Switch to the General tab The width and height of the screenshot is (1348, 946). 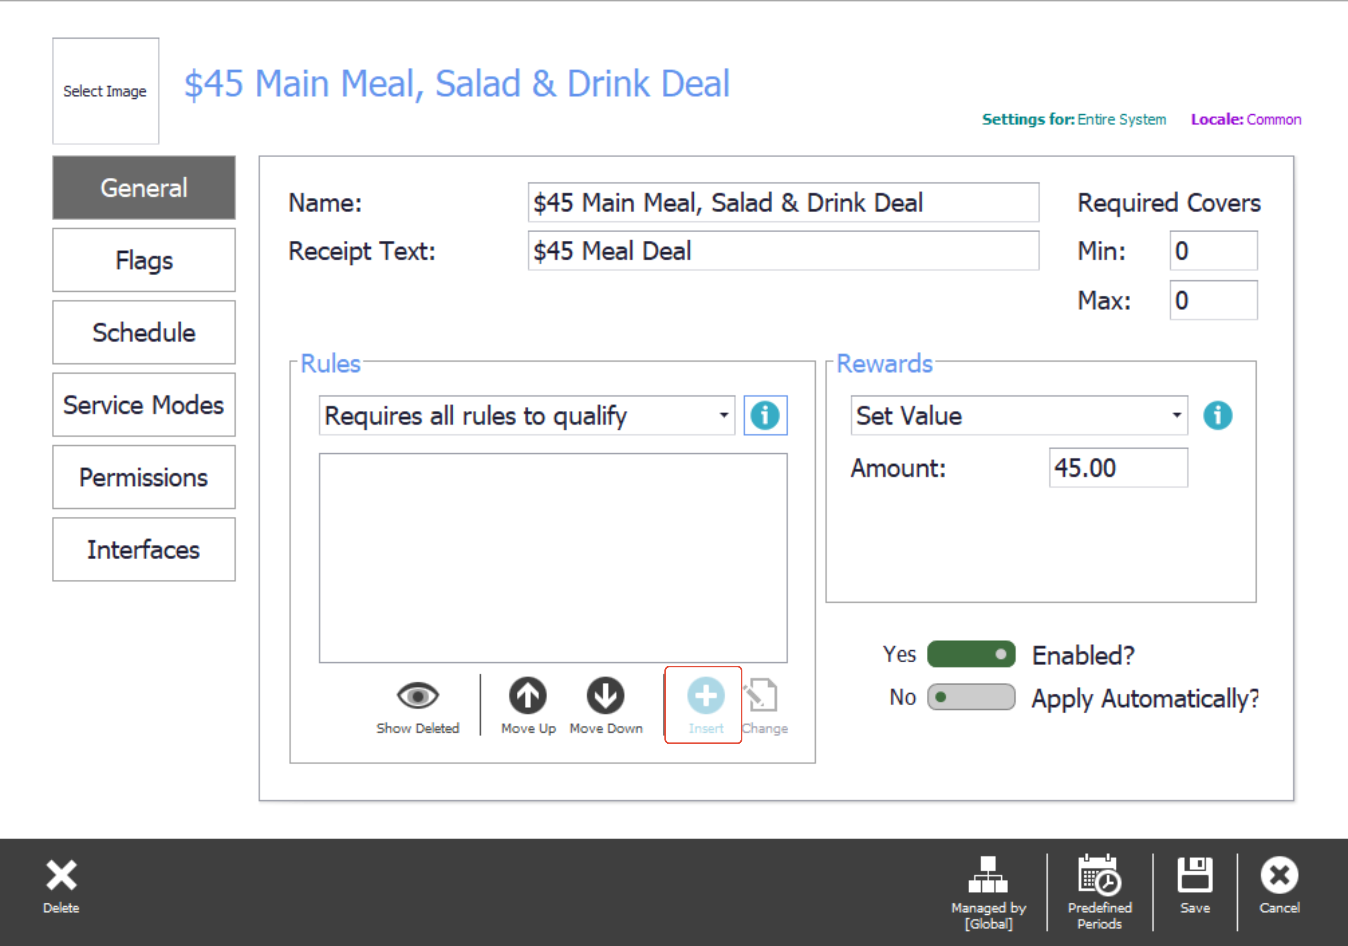[144, 188]
